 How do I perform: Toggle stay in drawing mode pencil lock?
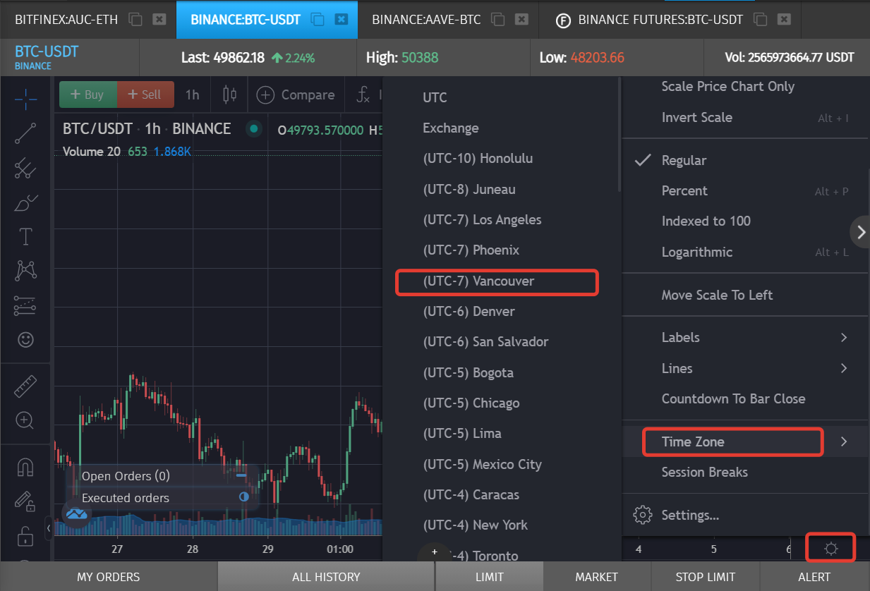pyautogui.click(x=26, y=500)
